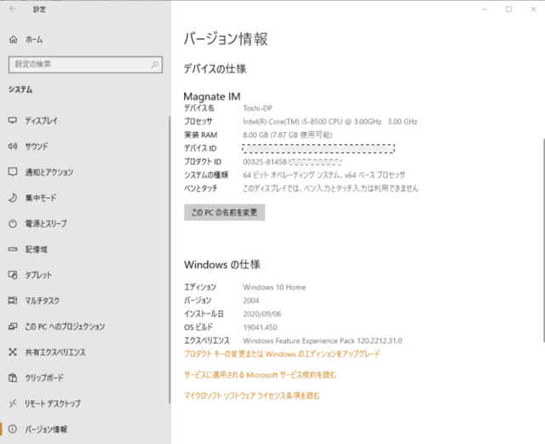Screen dimensions: 545x444
Task: Click the About info circle icon
Action: click(13, 429)
